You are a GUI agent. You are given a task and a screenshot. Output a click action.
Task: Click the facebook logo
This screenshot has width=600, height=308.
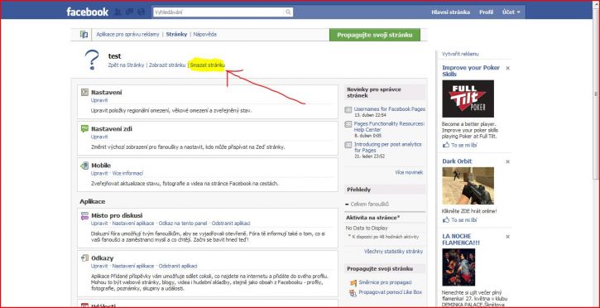[x=87, y=12]
